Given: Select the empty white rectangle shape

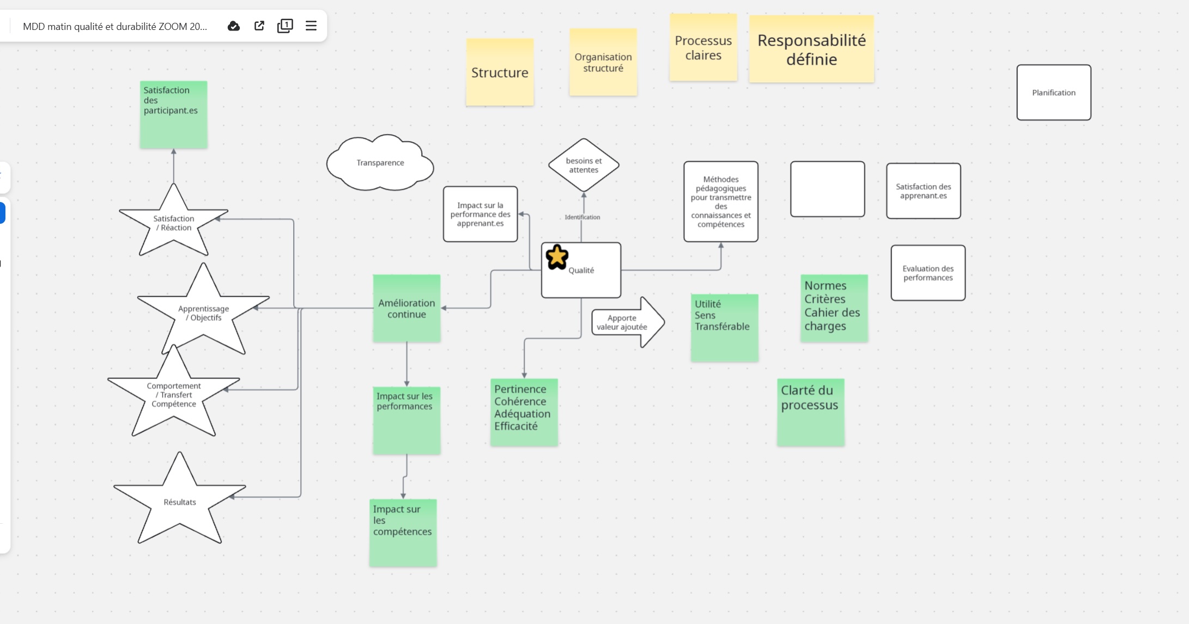Looking at the screenshot, I should click(x=827, y=189).
